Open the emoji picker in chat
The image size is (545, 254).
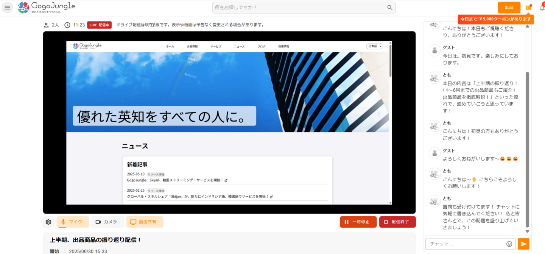tap(509, 244)
